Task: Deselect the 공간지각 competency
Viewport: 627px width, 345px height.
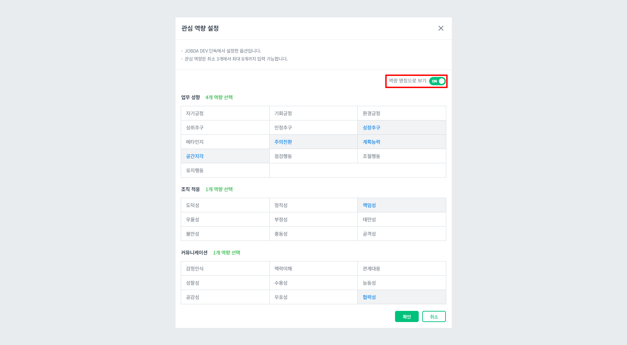Action: pyautogui.click(x=194, y=156)
